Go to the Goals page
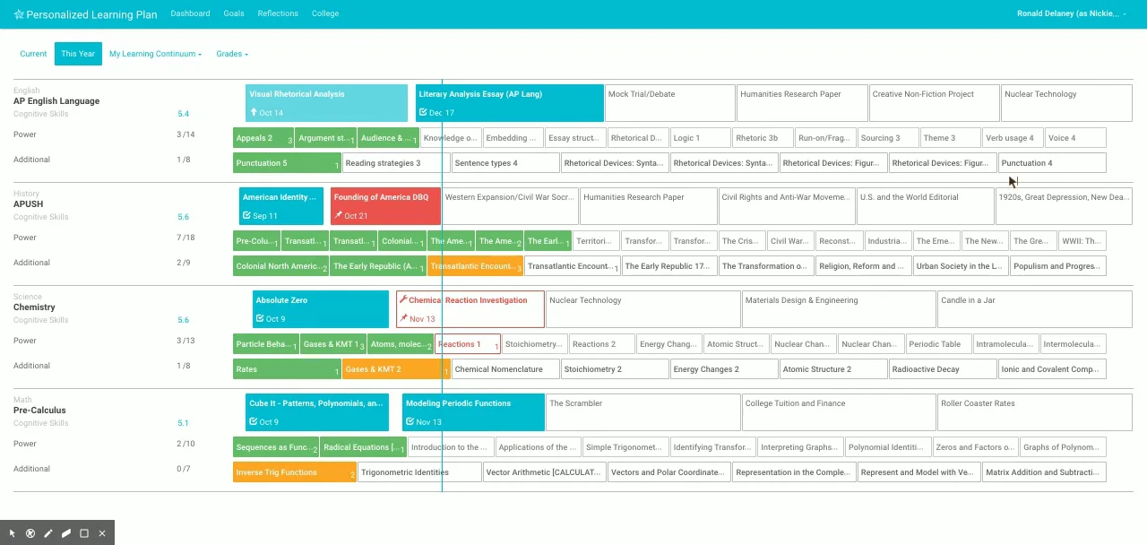 click(x=234, y=13)
